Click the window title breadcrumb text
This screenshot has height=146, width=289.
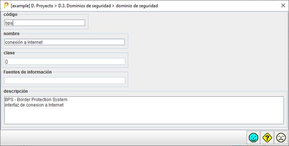[84, 6]
